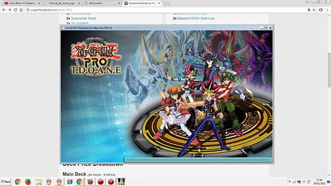Open the red Opera extension icon
The width and height of the screenshot is (331, 186).
[x=321, y=10]
